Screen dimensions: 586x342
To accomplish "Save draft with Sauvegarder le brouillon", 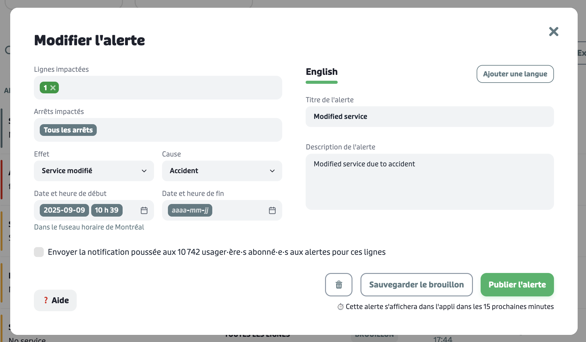I will pyautogui.click(x=417, y=285).
